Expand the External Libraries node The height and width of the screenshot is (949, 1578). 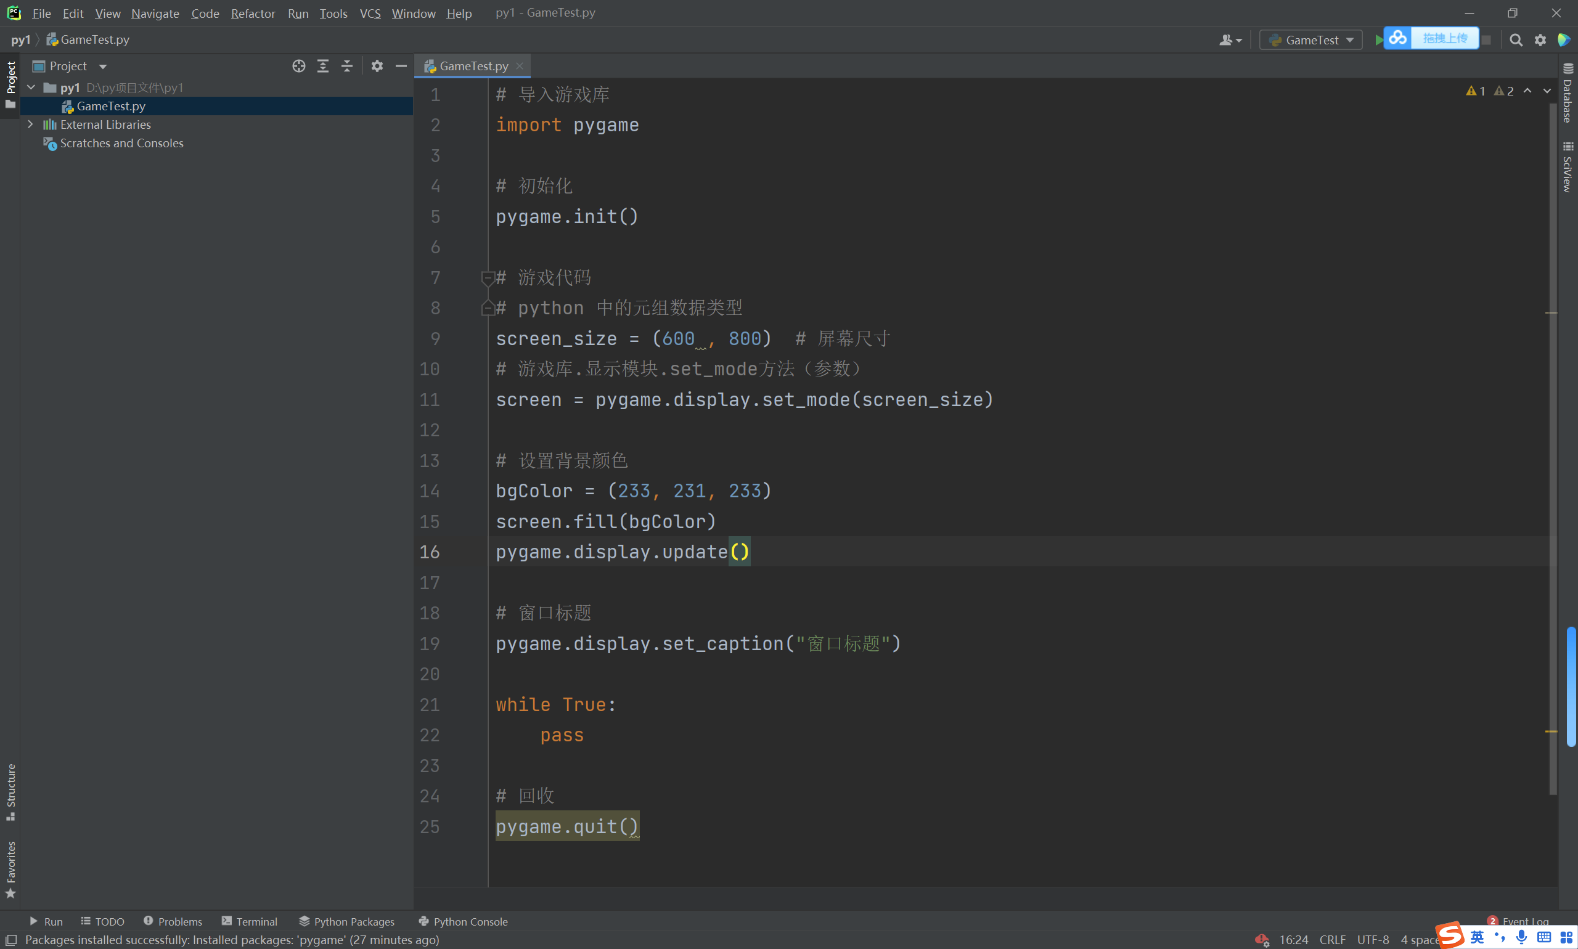click(31, 124)
